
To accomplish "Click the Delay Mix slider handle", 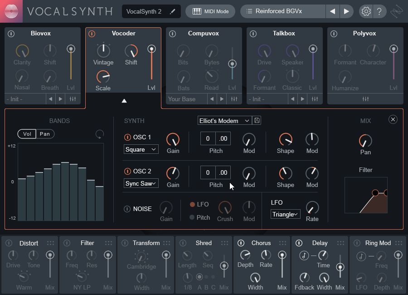I will click(x=340, y=267).
